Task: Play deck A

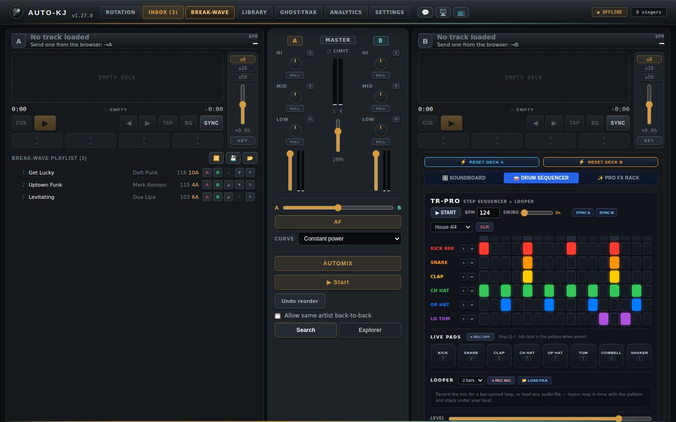Action: pyautogui.click(x=45, y=123)
